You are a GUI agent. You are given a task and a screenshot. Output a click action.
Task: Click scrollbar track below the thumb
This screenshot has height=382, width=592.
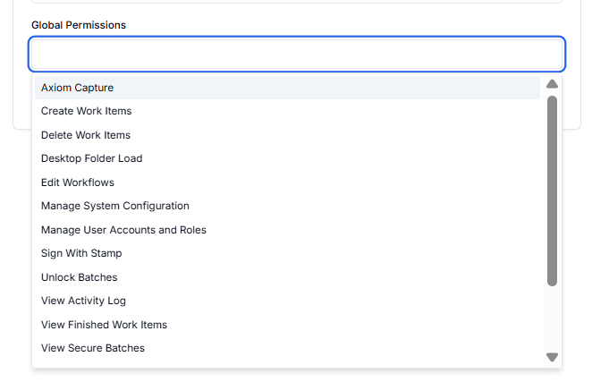552,318
